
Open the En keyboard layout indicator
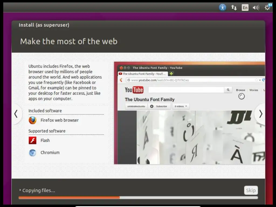[245, 8]
